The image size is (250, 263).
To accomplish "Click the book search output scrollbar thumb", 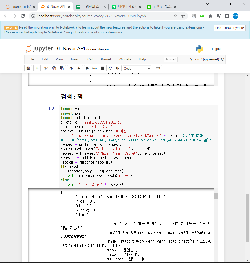I will click(x=216, y=196).
